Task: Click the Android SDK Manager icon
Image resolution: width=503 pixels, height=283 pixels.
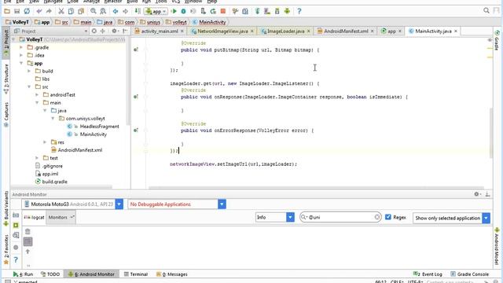Action: tap(277, 11)
